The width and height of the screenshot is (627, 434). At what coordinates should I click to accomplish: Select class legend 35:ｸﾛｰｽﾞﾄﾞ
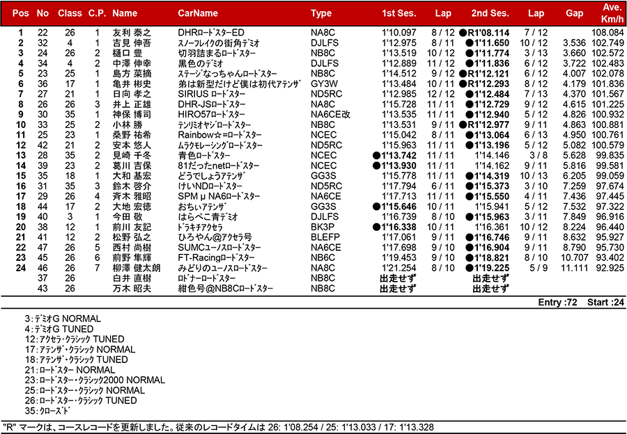[47, 411]
